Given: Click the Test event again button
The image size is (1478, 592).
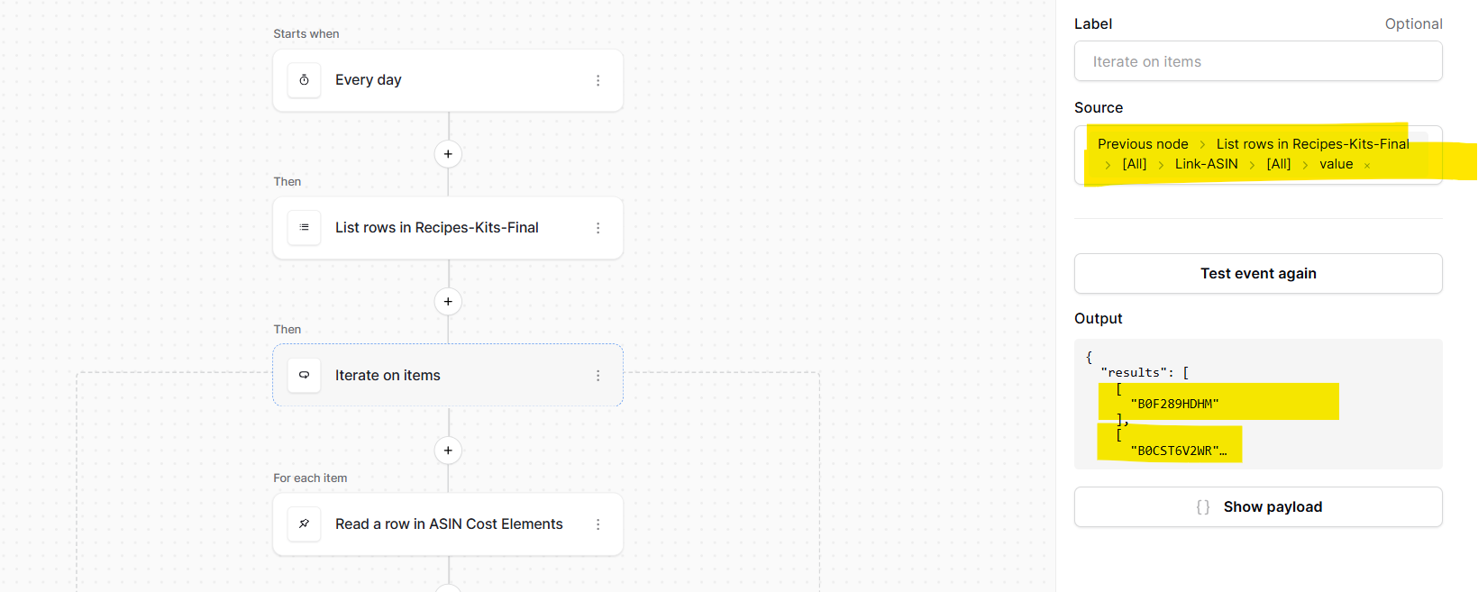Looking at the screenshot, I should click(x=1258, y=274).
